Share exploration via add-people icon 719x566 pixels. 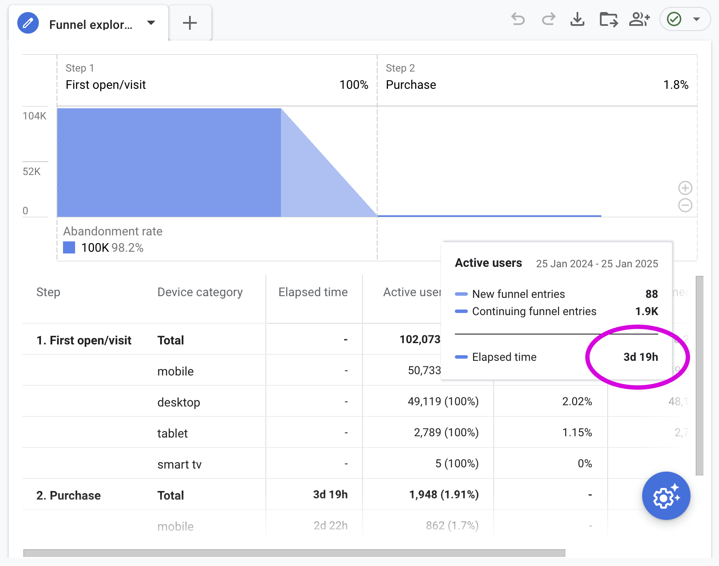(640, 19)
